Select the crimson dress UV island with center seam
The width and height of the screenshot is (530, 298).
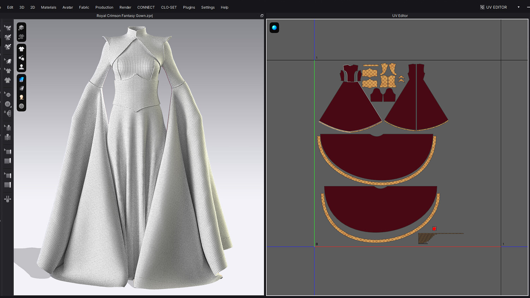[x=416, y=98]
